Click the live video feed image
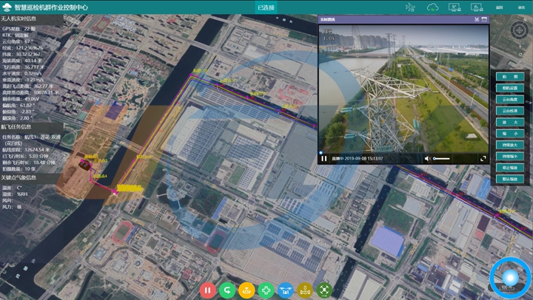The height and width of the screenshot is (300, 533). click(x=403, y=88)
